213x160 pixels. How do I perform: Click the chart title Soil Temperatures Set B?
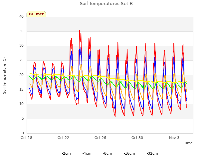point(106,4)
